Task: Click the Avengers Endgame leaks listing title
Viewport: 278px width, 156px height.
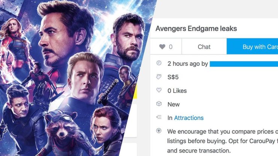Action: tap(196, 28)
